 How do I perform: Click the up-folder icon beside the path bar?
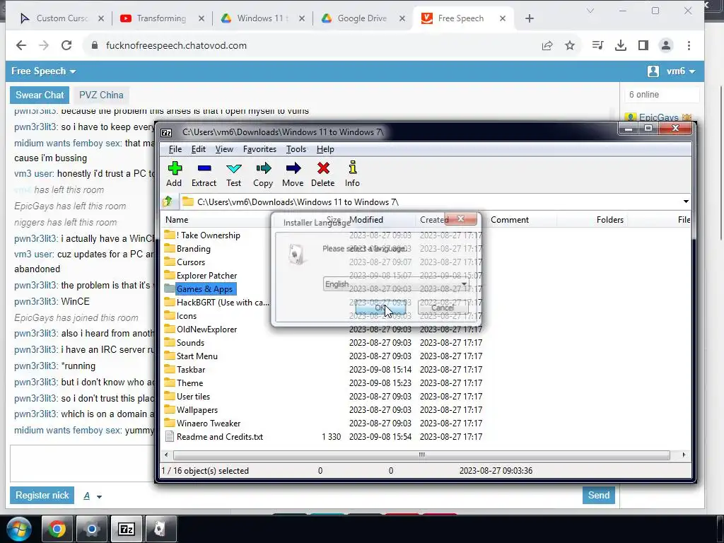168,202
